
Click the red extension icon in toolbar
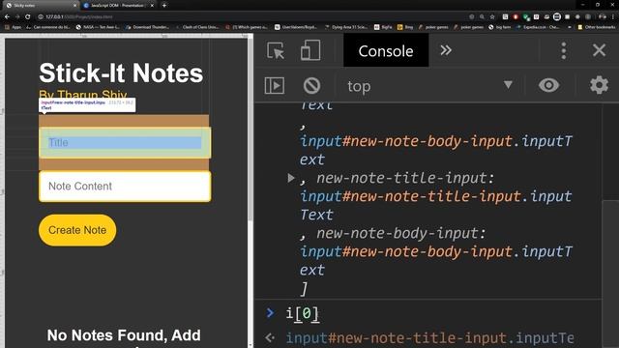516,17
